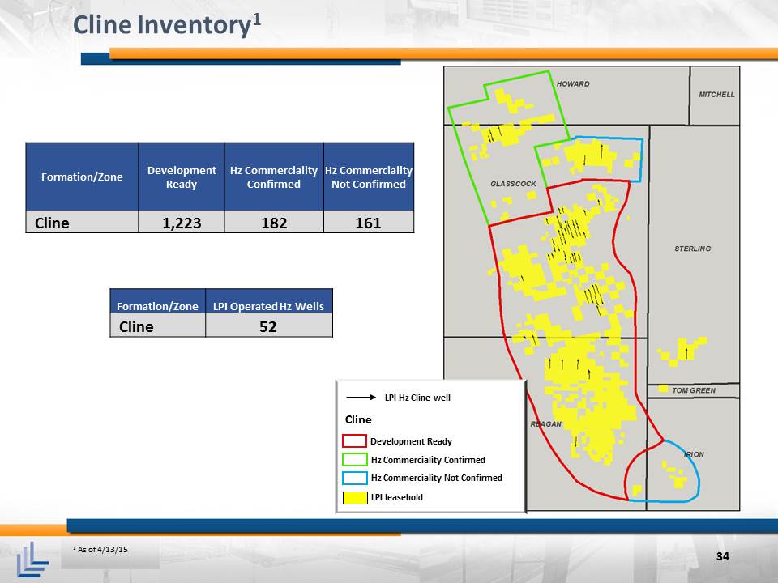Click the Hz Commerciality Confirmed legend label
The image size is (778, 583).
[x=428, y=460]
